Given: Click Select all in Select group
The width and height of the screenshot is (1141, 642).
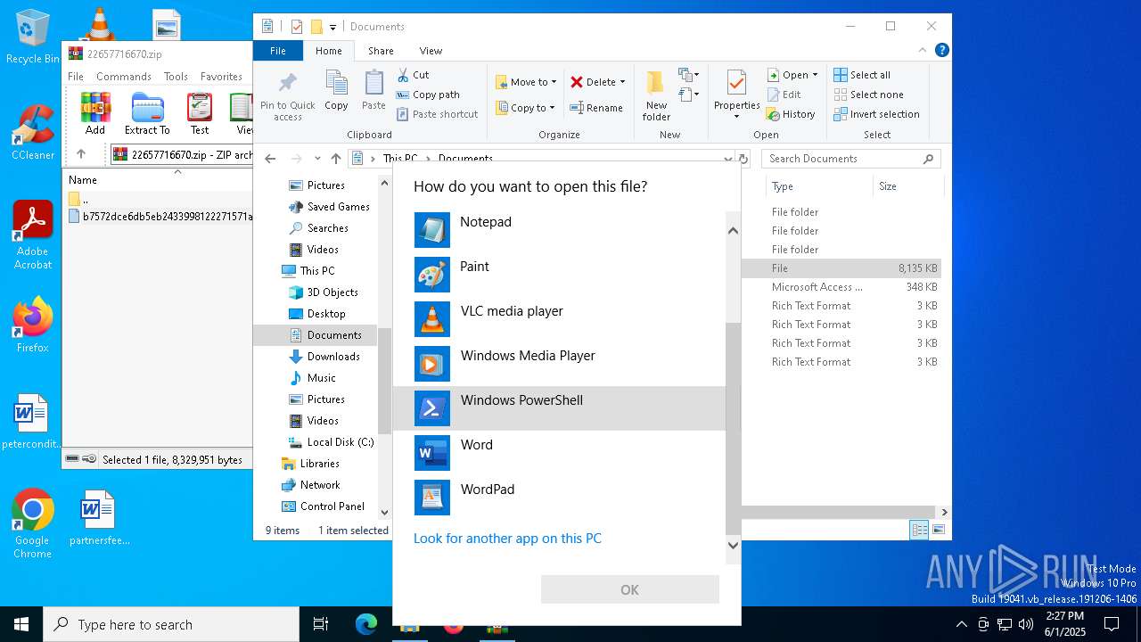Looking at the screenshot, I should (862, 75).
